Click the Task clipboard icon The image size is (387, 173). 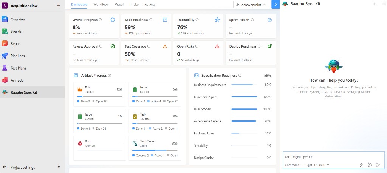(135, 116)
